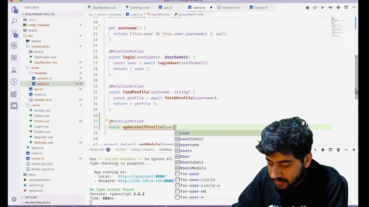Open the Extensions view in activity bar
Screen dimensions: 369x207
[14, 57]
